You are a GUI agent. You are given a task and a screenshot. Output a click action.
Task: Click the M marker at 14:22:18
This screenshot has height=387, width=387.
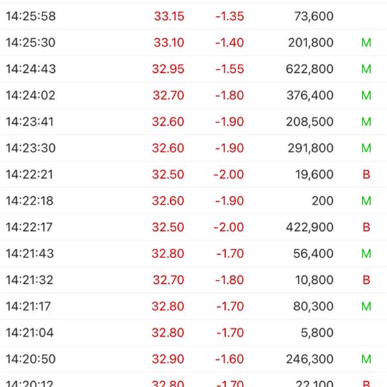tap(366, 201)
